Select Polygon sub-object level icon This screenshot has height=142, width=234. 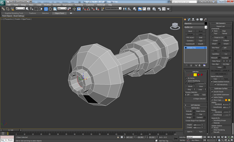click(199, 75)
